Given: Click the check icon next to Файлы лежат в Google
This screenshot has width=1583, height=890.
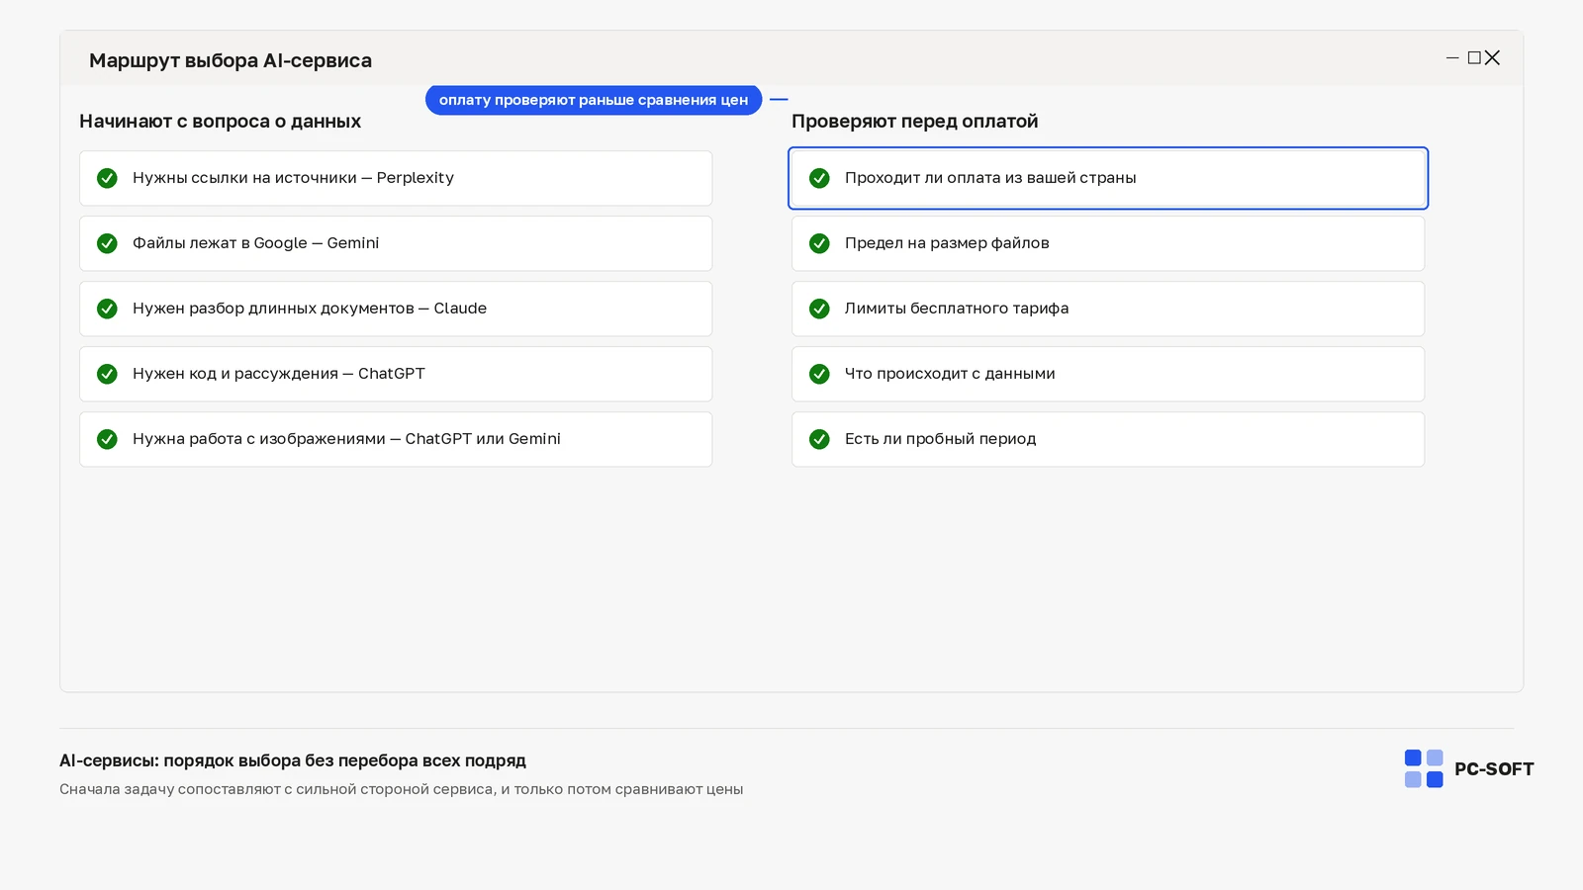Looking at the screenshot, I should tap(107, 243).
